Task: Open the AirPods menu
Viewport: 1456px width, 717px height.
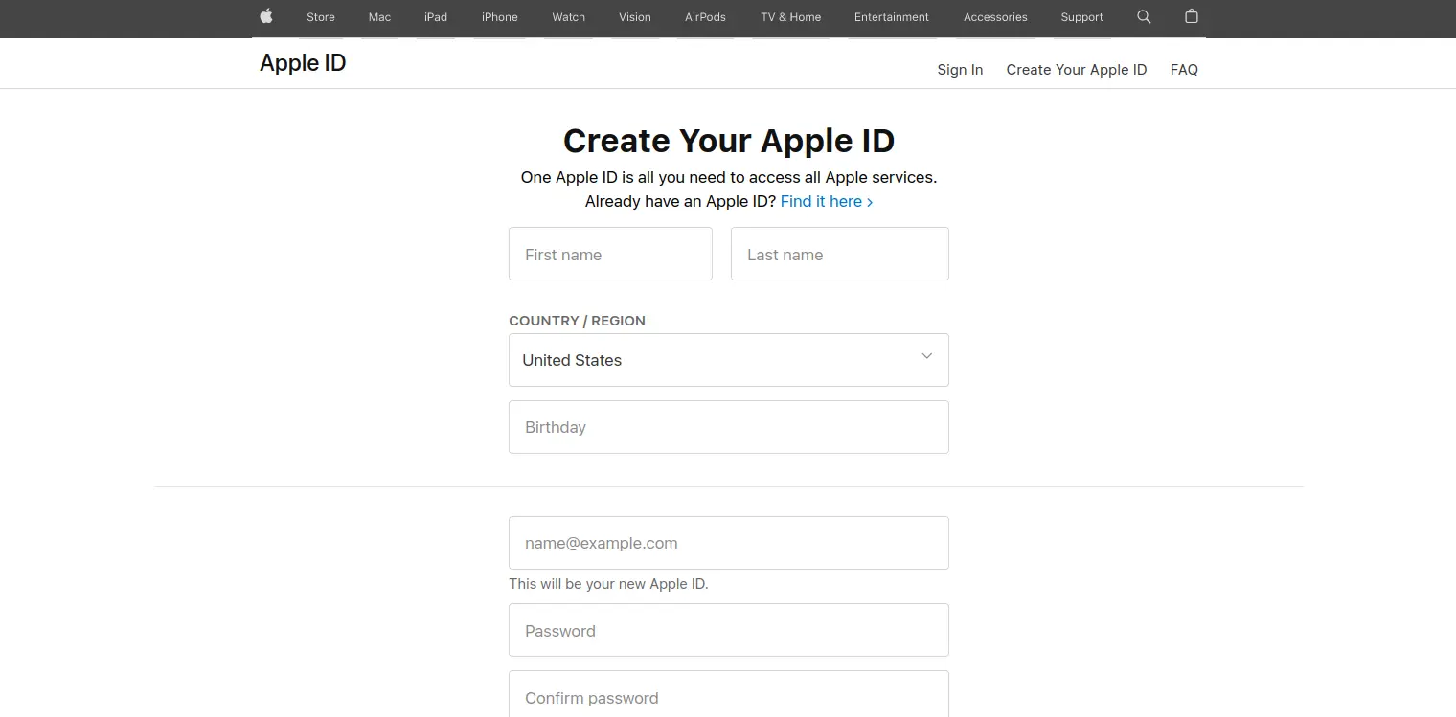Action: [x=706, y=17]
